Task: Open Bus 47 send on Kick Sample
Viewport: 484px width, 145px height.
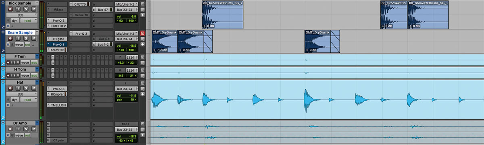Action: 103,10
